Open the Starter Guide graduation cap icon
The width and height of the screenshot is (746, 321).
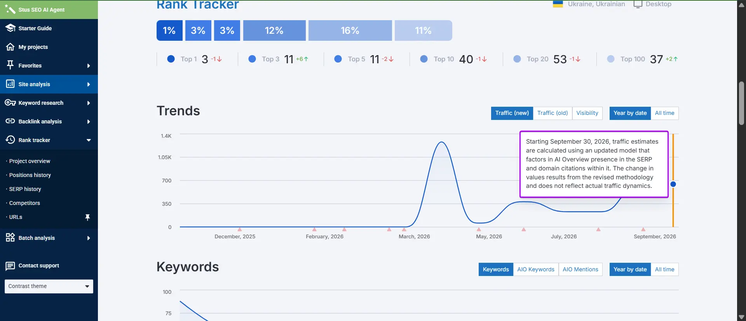[x=10, y=28]
